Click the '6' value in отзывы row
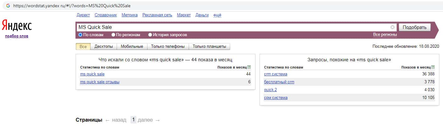Screen dimensions: 443x137 click(x=249, y=82)
